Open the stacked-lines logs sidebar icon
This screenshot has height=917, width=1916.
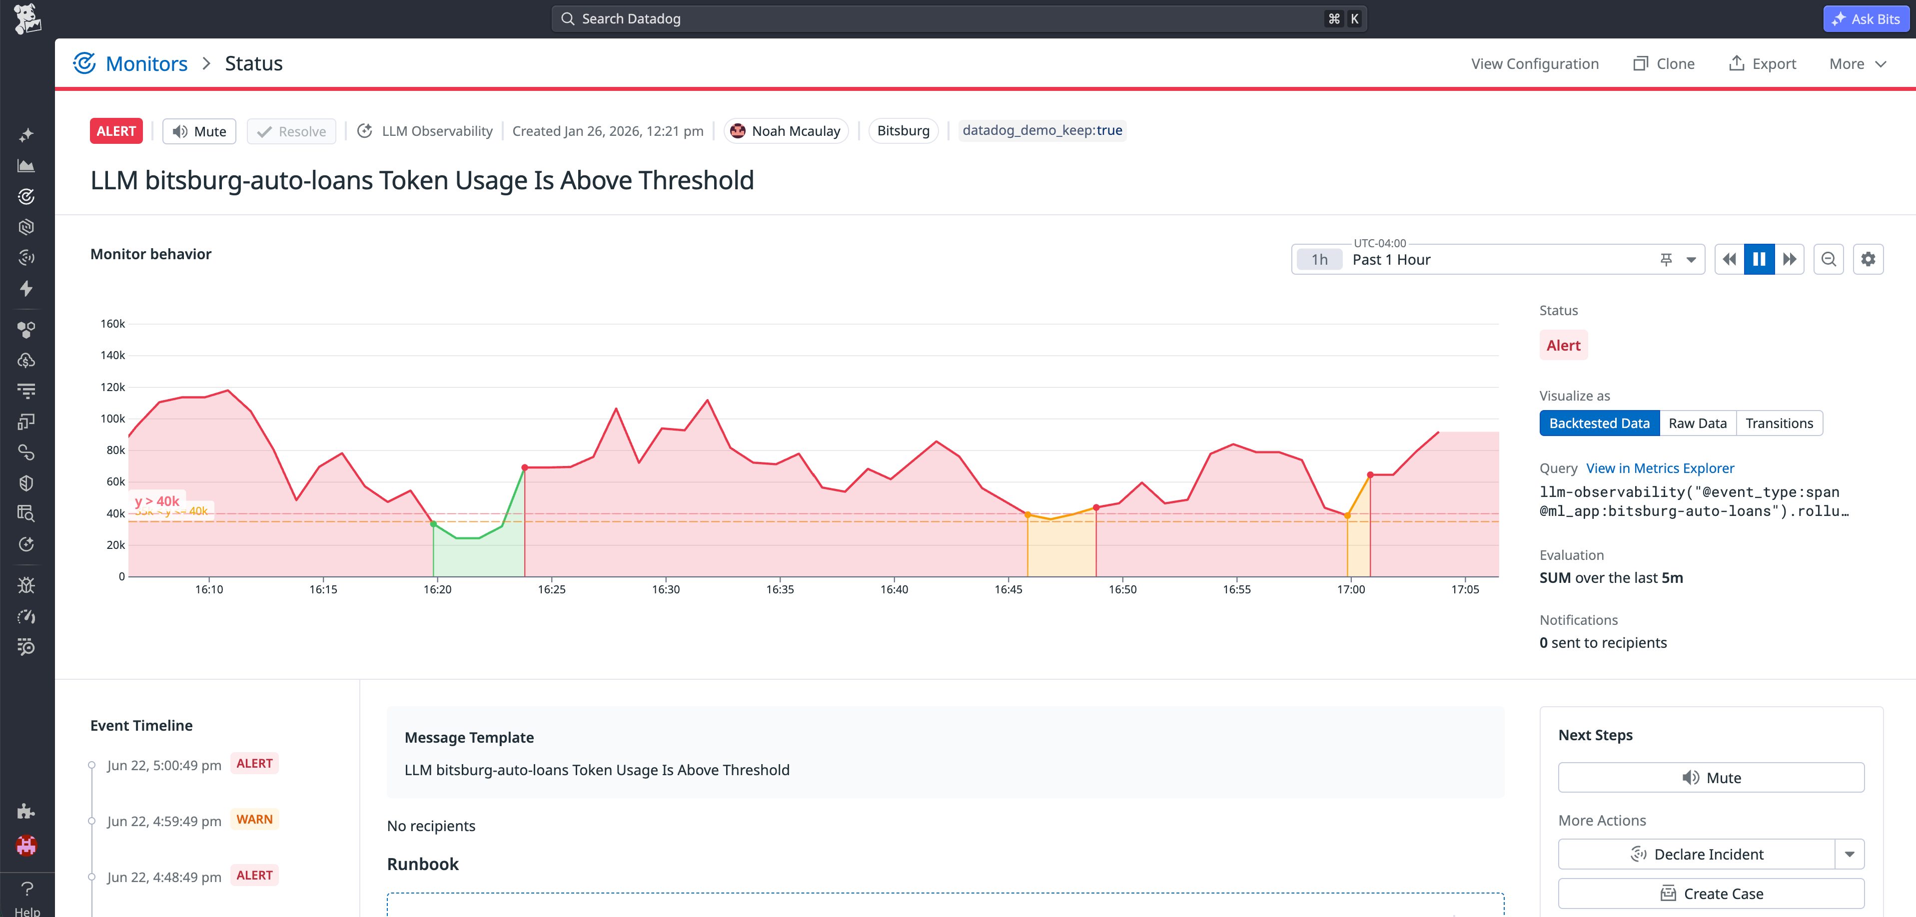(26, 391)
